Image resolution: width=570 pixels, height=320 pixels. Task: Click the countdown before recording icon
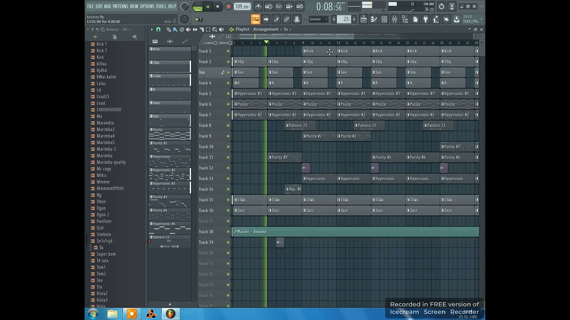[279, 7]
